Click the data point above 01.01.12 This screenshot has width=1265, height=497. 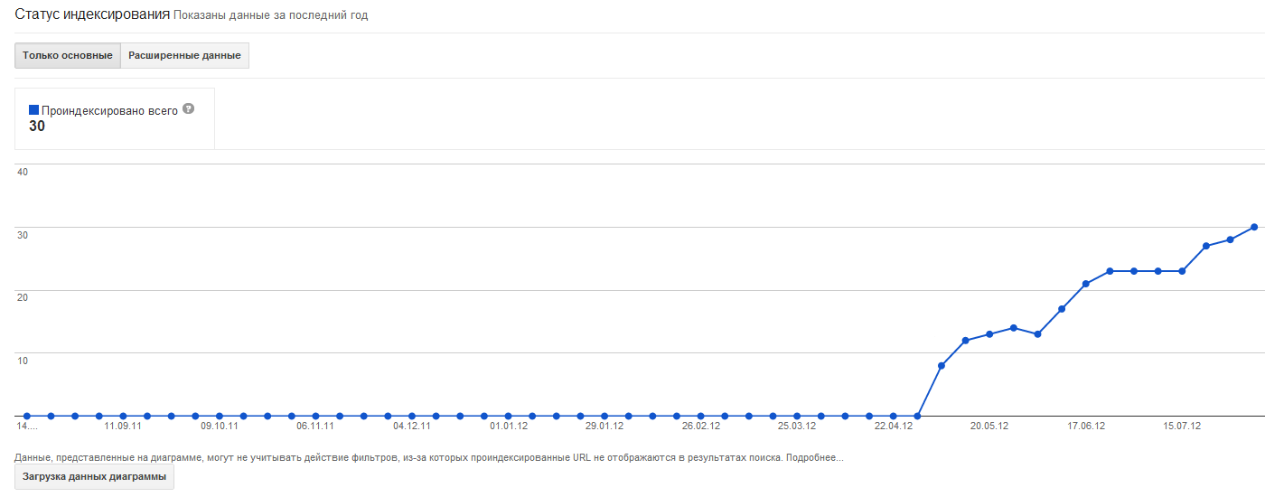[508, 416]
